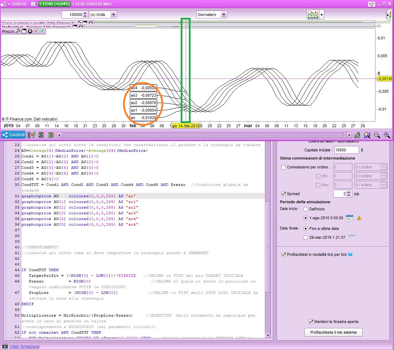Click the horizontal chart scrollbar
Viewport: 394px width, 350px height.
coord(203,135)
